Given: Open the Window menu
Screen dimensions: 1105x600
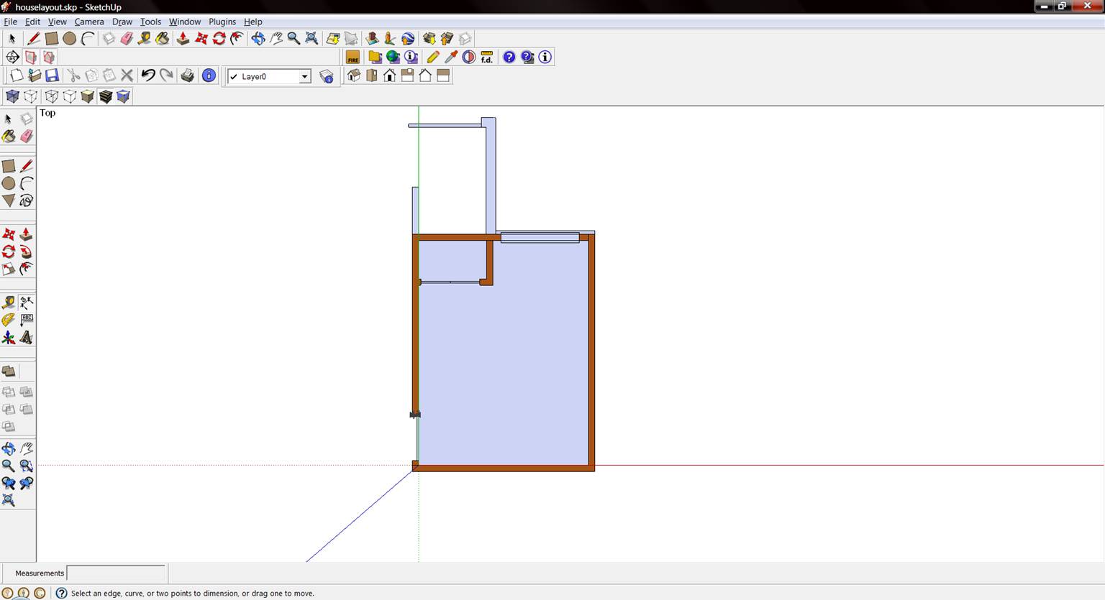Looking at the screenshot, I should coord(184,22).
